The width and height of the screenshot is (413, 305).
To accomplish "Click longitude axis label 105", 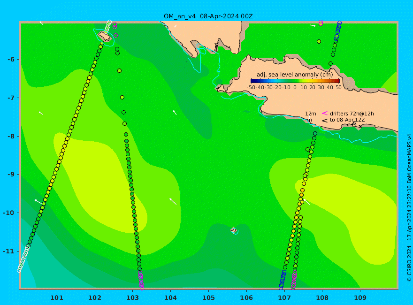I will (x=208, y=297).
